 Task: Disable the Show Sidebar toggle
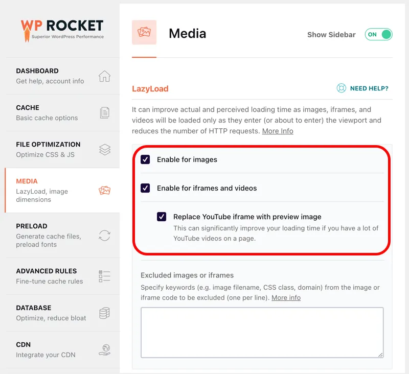click(x=378, y=34)
